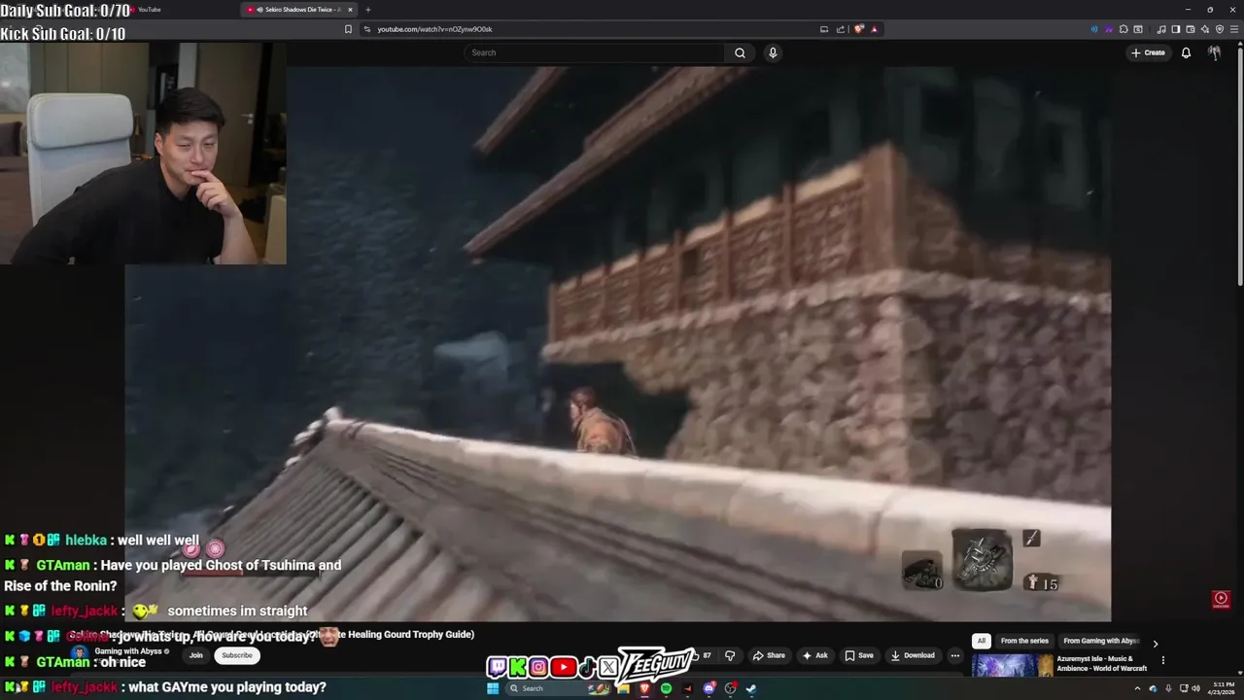
Task: Open Discord from the taskbar
Action: click(709, 688)
